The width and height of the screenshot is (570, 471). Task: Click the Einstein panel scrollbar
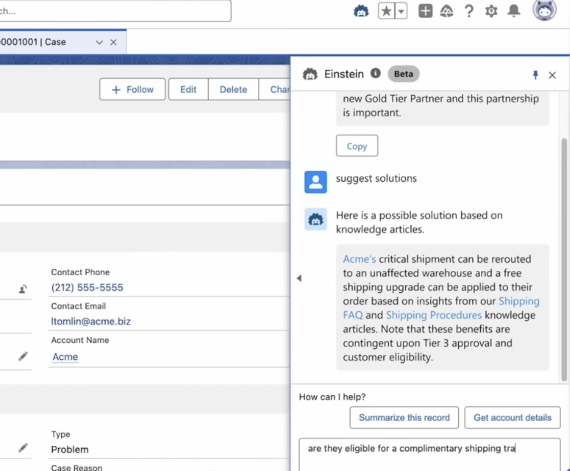(x=564, y=256)
